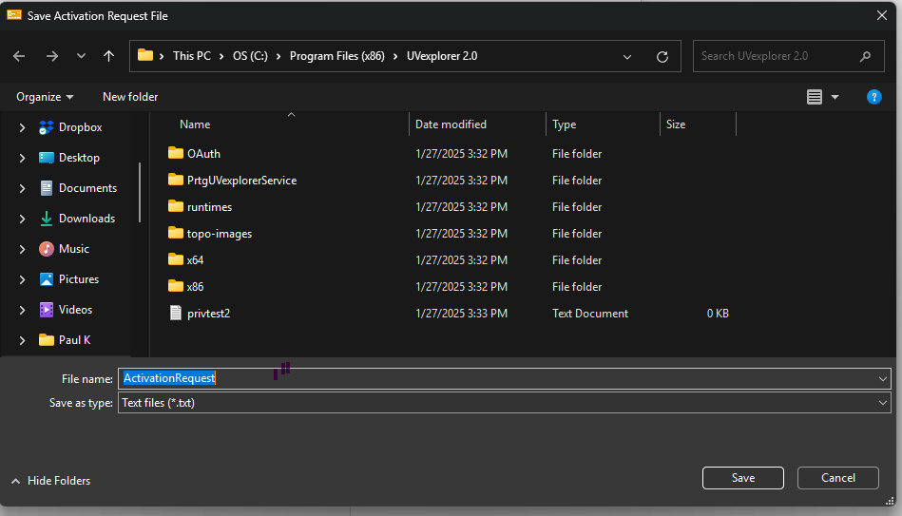Open view options dropdown arrow
This screenshot has height=516, width=902.
(x=835, y=97)
